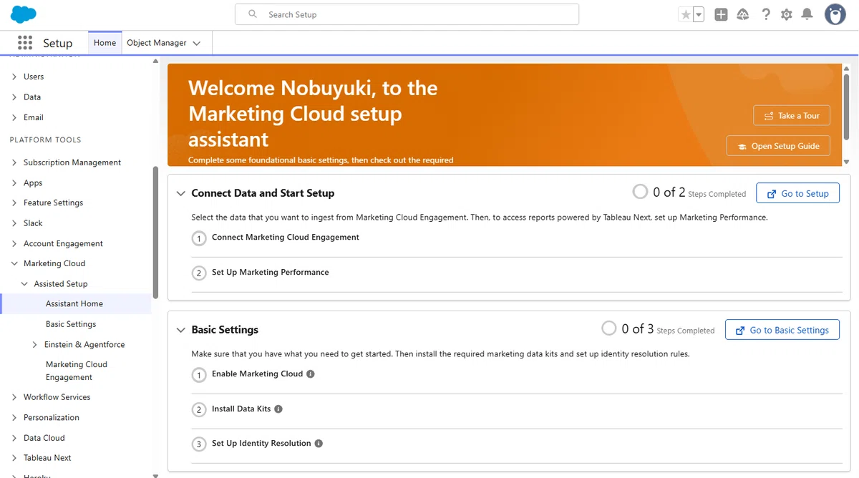The image size is (859, 478).
Task: Select Assistant Home in sidebar
Action: [x=76, y=303]
